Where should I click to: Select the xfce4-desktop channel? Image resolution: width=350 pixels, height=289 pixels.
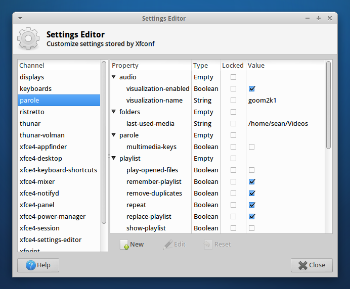59,158
